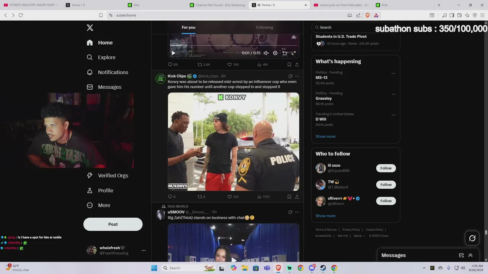Open more options on the uSMOOV post
Screen dimensions: 488x274
pos(297,212)
